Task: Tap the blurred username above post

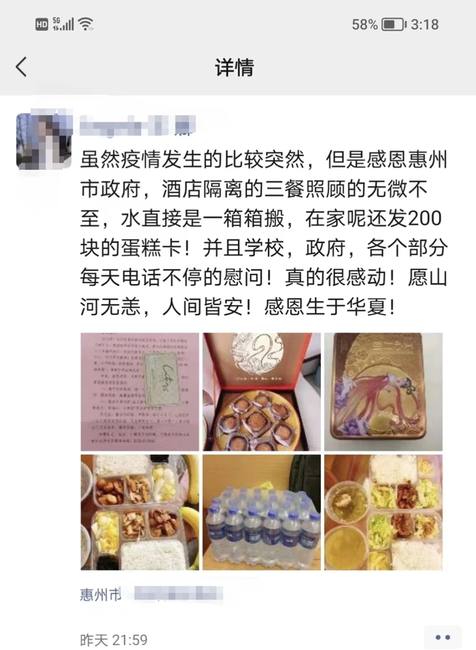Action: [138, 125]
